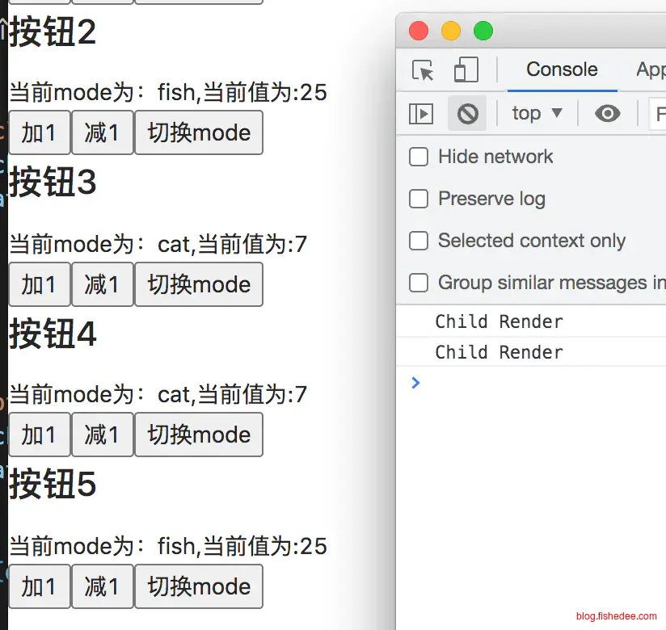Click 加1 button under 按钮3
This screenshot has width=666, height=630.
click(x=39, y=284)
